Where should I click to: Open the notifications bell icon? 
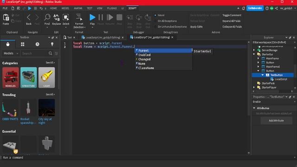point(243,8)
